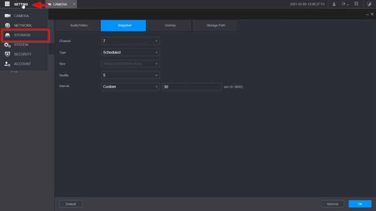Open the Interval dropdown showing Custom
Screen dimensions: 376x211
pos(131,86)
